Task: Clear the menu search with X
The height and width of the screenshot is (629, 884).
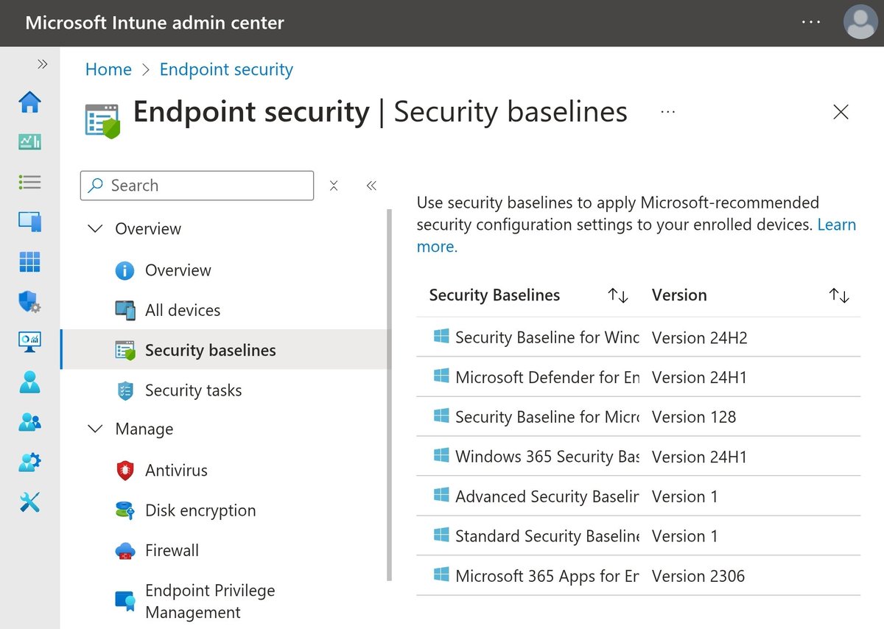Action: [334, 186]
